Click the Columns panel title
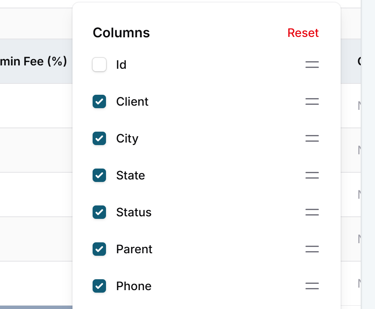The width and height of the screenshot is (375, 309). coord(121,33)
